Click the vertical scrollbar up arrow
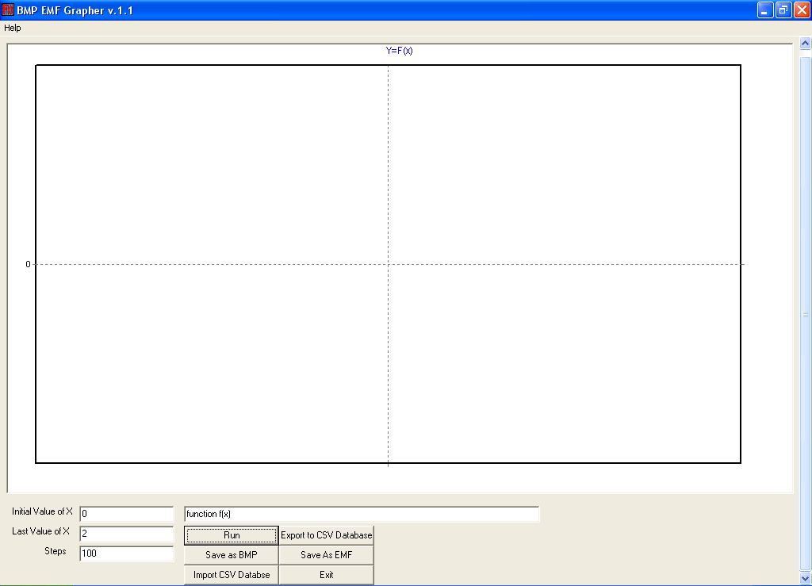The height and width of the screenshot is (586, 812). point(806,44)
